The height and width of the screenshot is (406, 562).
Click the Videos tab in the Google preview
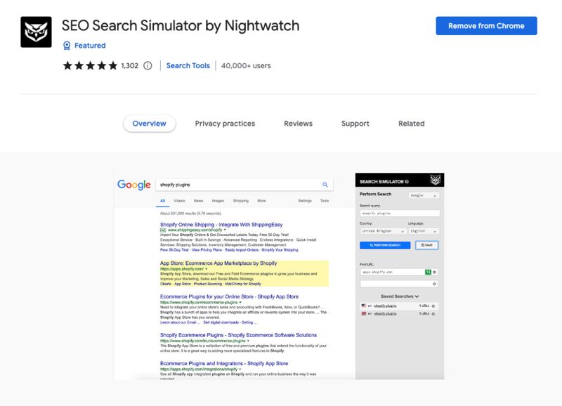click(179, 201)
